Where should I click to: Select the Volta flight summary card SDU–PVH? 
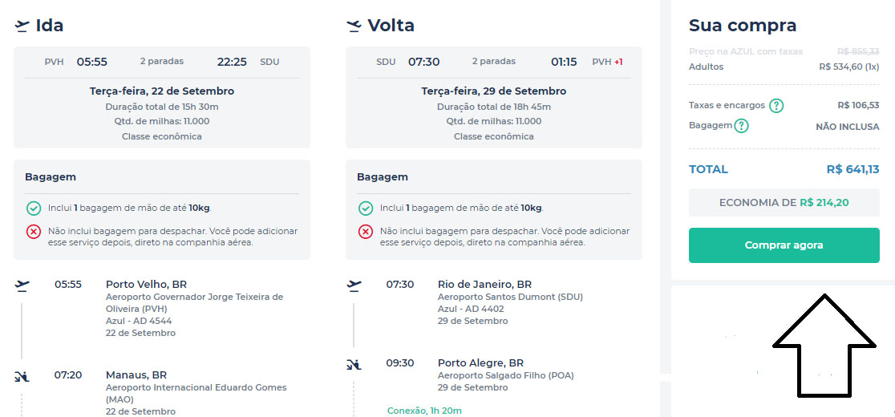pyautogui.click(x=493, y=97)
